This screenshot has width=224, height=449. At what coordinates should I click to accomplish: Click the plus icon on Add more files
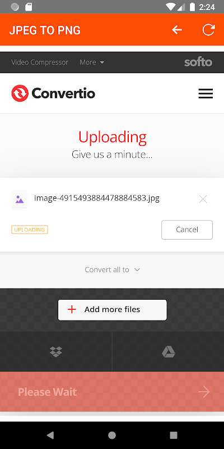click(72, 310)
